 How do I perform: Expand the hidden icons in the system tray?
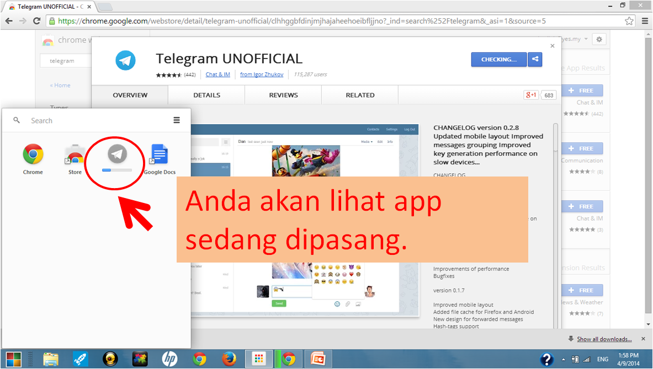click(564, 359)
